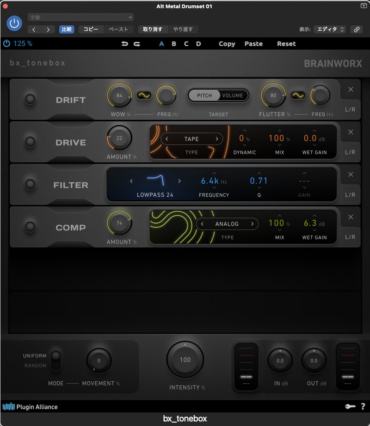The height and width of the screenshot is (426, 370).
Task: Click the 取り消す undo button
Action: pyautogui.click(x=153, y=30)
